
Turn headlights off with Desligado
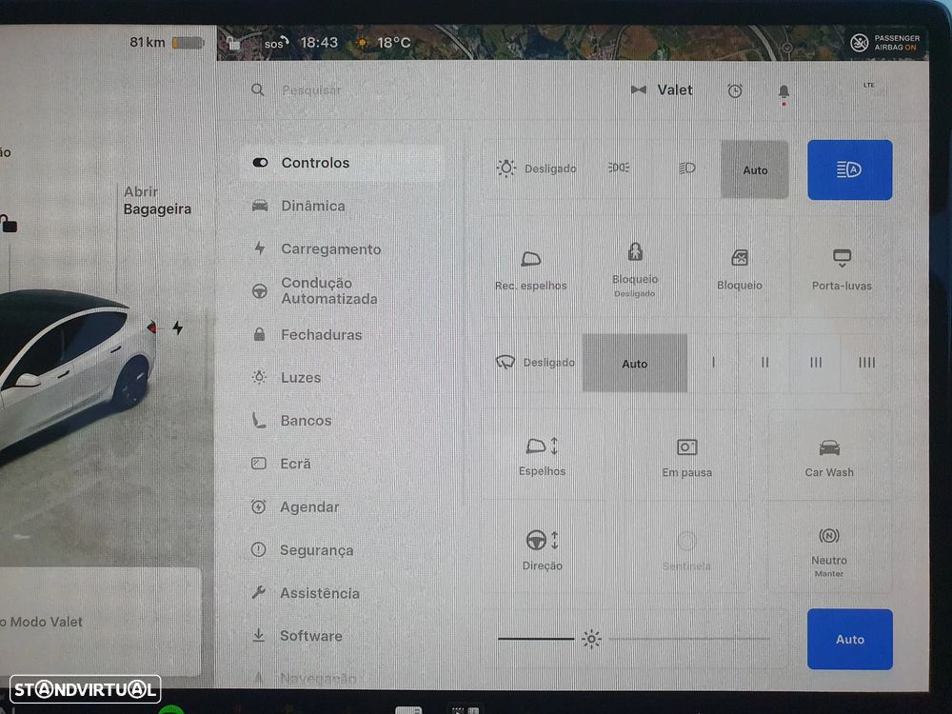coord(536,169)
